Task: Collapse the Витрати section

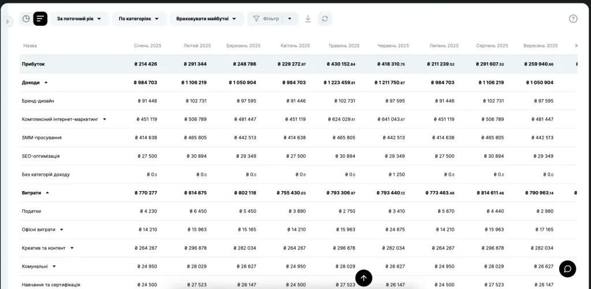Action: (47, 193)
